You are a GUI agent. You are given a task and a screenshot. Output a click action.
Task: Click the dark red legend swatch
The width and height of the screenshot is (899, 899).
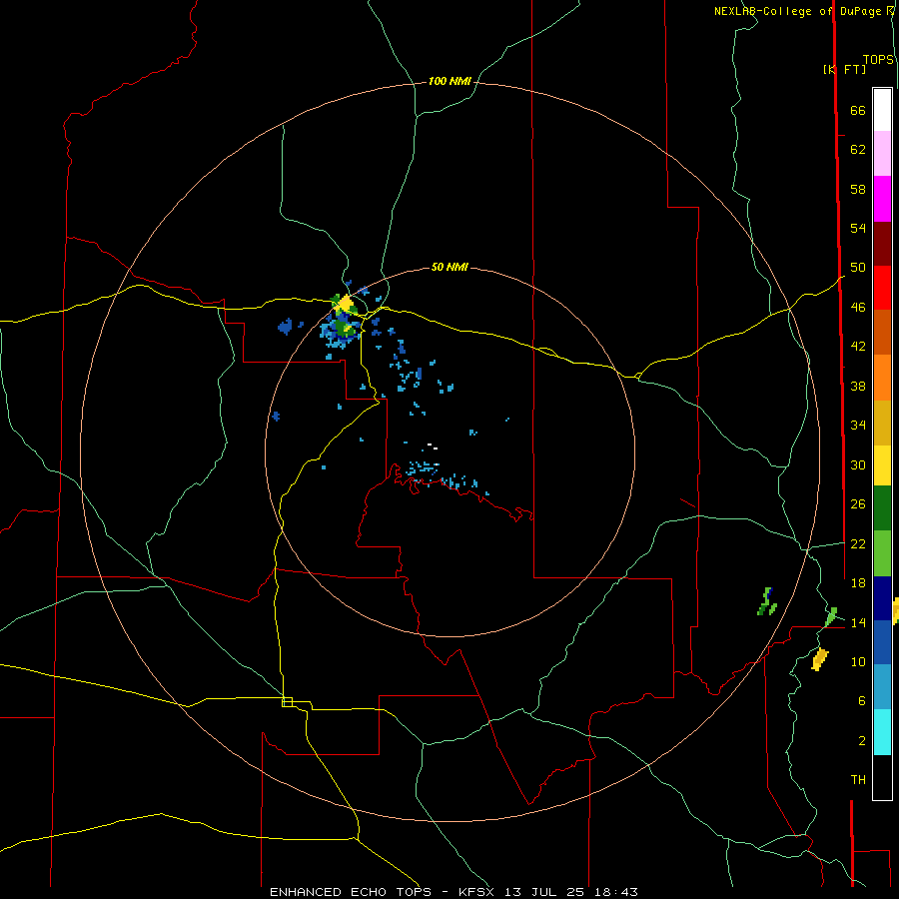click(882, 244)
